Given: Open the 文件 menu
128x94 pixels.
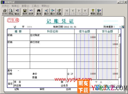Looking at the screenshot, I should pyautogui.click(x=5, y=6).
